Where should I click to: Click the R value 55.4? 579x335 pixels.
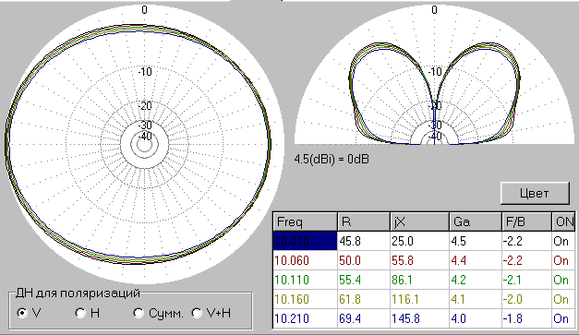tap(364, 280)
